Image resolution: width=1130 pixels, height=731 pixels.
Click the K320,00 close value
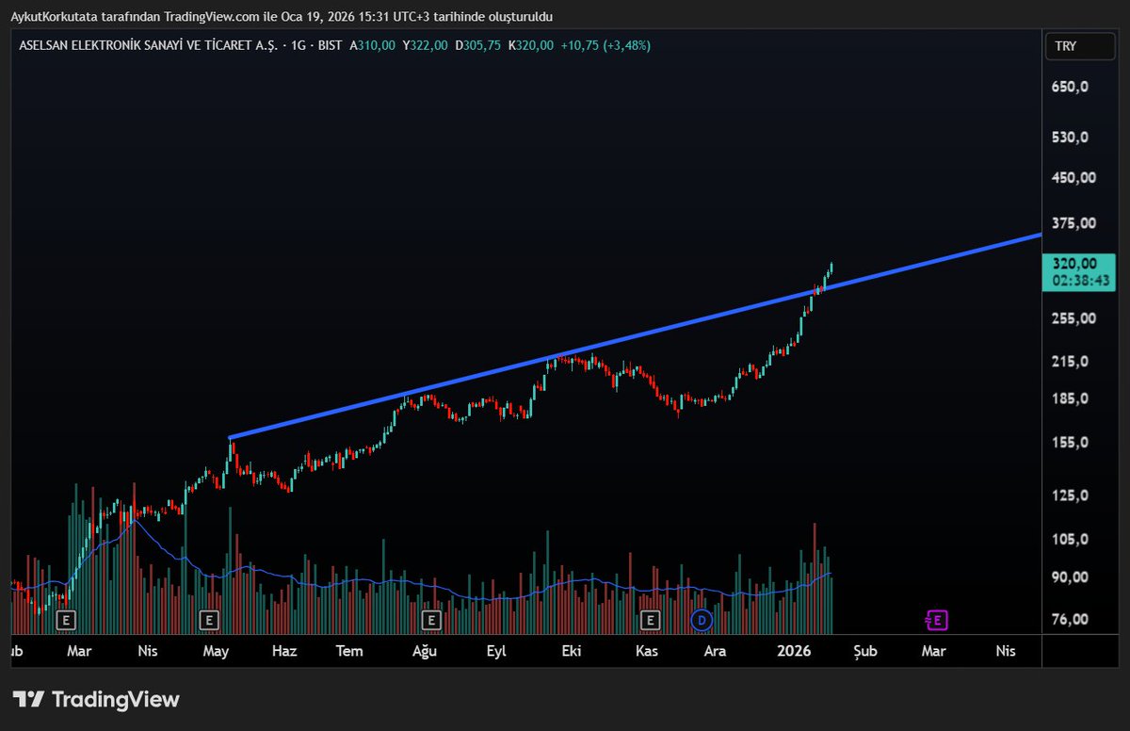tap(530, 44)
